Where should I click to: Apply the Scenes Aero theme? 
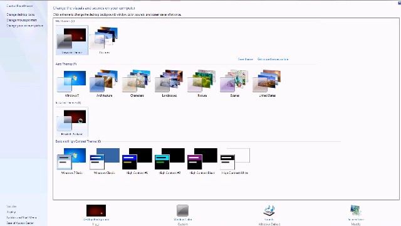click(x=234, y=83)
